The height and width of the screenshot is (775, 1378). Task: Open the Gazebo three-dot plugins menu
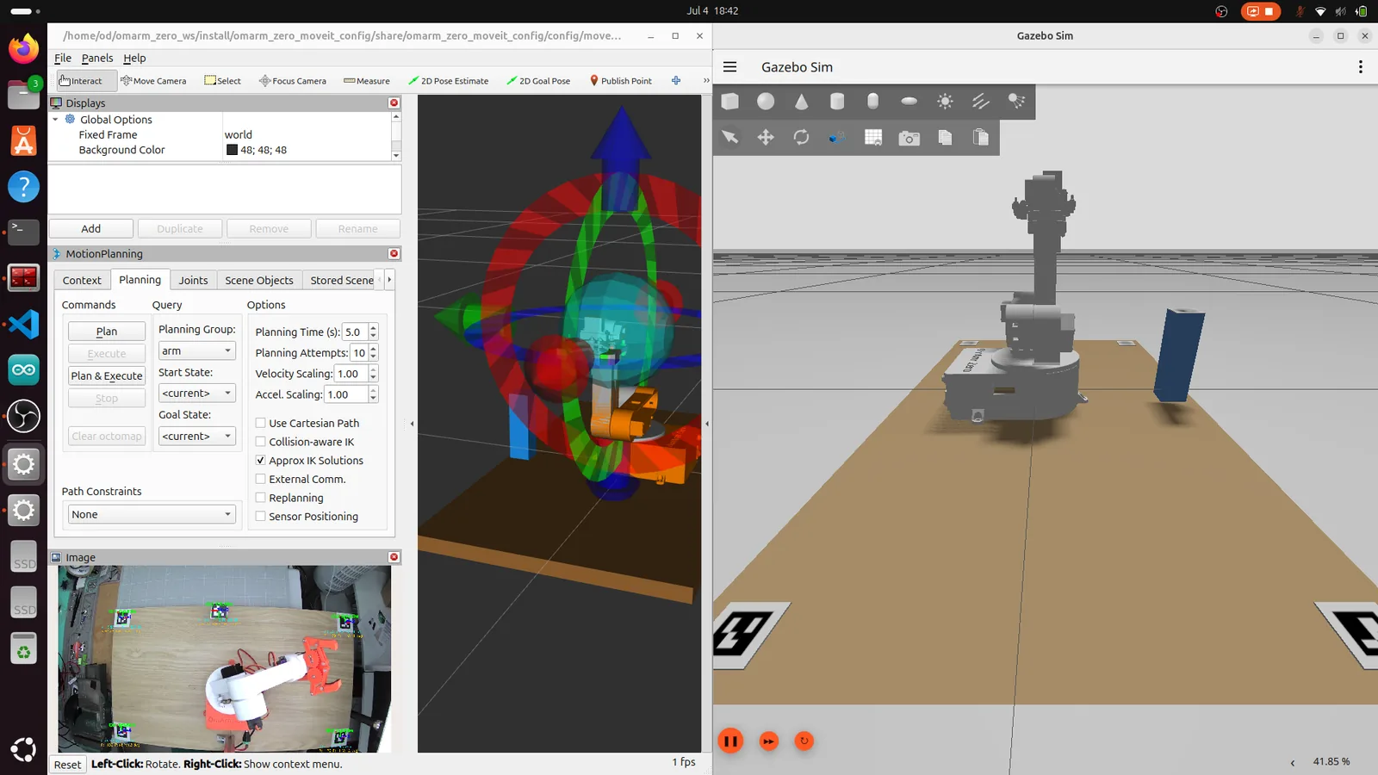pyautogui.click(x=1360, y=67)
